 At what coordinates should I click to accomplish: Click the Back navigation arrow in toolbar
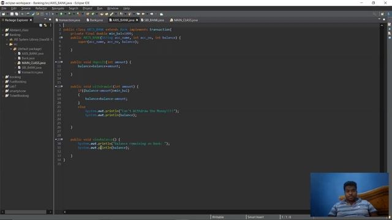tap(143, 14)
